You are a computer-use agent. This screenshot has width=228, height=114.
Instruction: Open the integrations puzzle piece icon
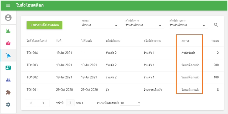click(8, 92)
